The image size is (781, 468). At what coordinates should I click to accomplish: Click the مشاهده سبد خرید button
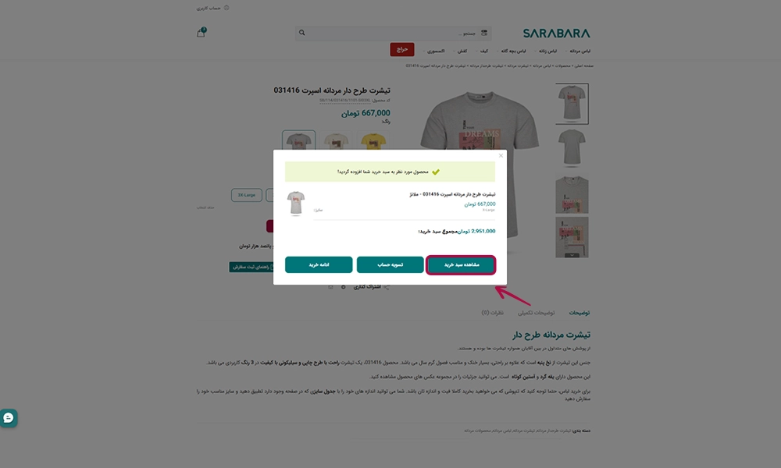click(461, 264)
